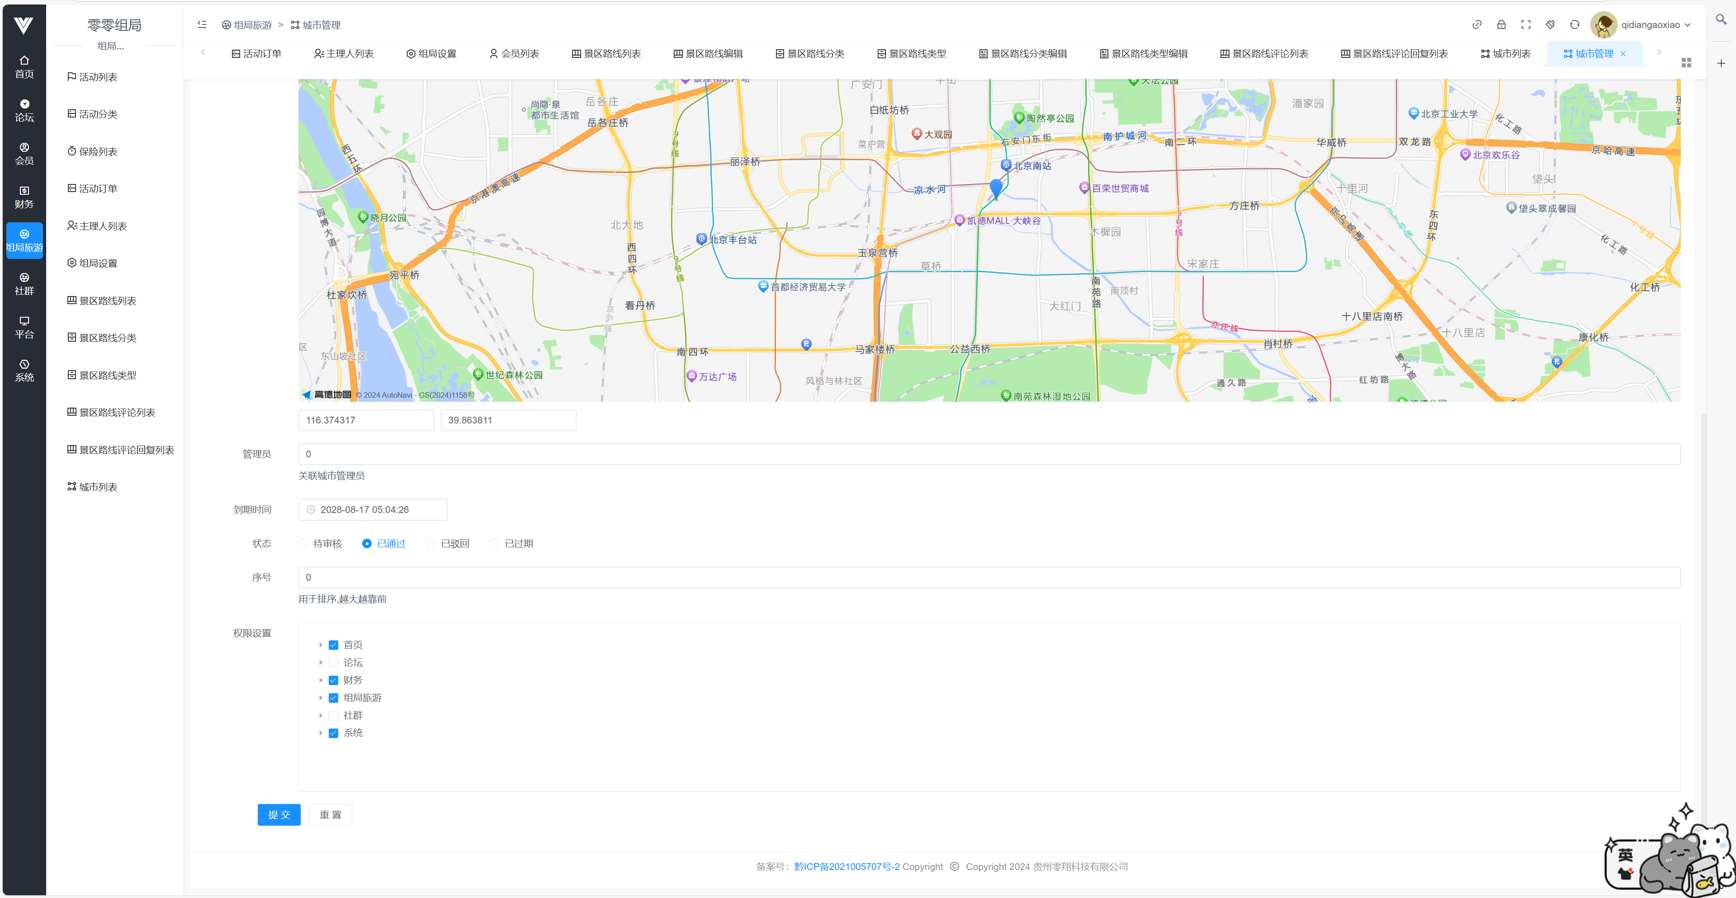Open the 财务 section in the left rail
Screen dimensions: 1736x898
[24, 197]
